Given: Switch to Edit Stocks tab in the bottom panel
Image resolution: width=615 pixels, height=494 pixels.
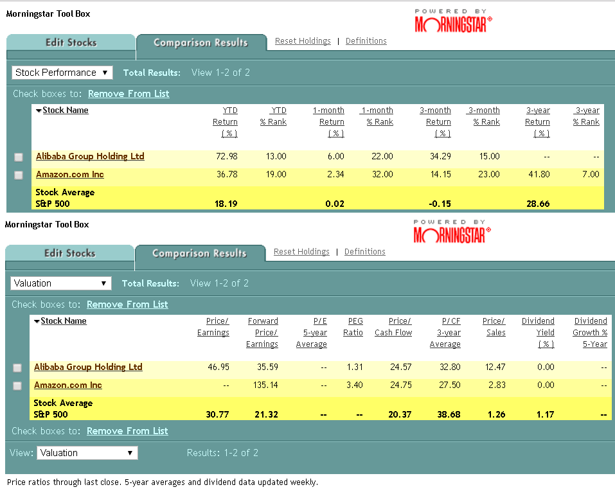Looking at the screenshot, I should pyautogui.click(x=70, y=253).
